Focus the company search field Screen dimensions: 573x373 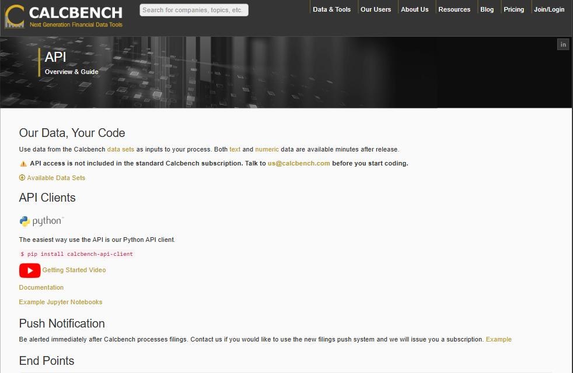pyautogui.click(x=194, y=10)
